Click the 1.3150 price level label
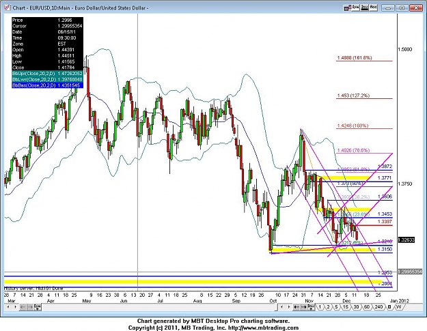This screenshot has height=331, width=427. point(385,249)
